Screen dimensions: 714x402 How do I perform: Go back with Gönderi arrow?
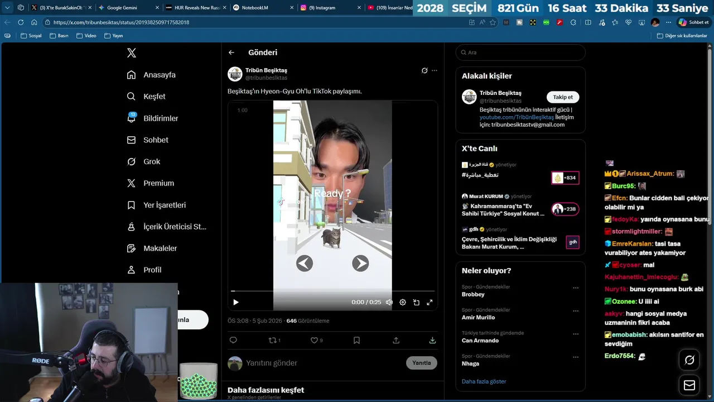[231, 52]
